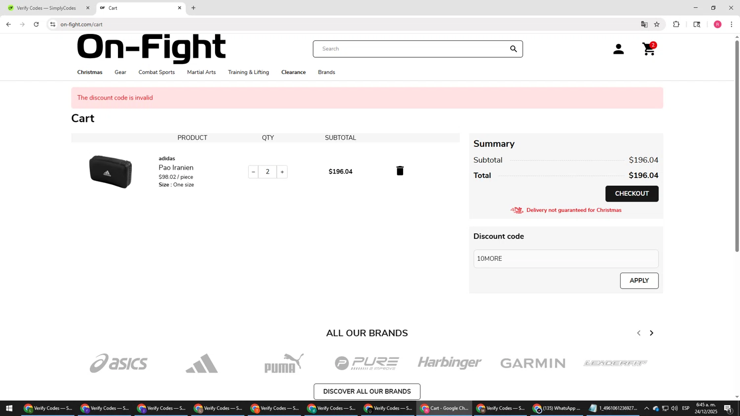
Task: Open the Pao Iranien product link
Action: [x=176, y=168]
